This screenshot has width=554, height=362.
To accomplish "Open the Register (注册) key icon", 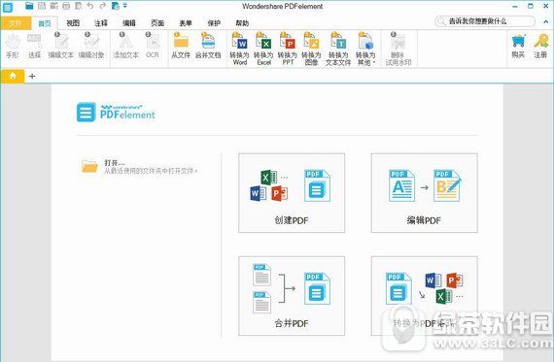I will (x=540, y=46).
